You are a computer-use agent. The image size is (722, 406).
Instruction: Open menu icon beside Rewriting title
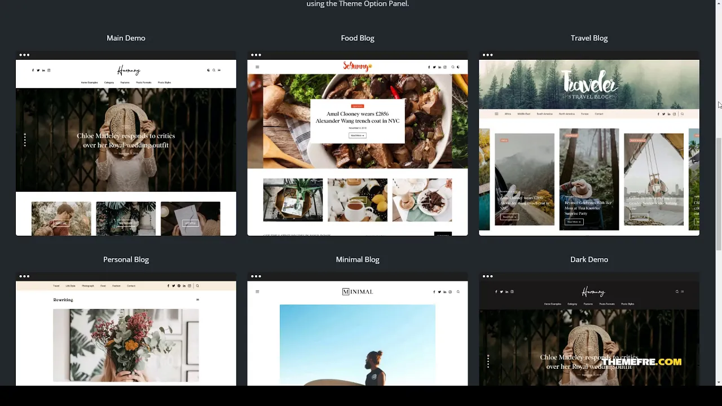click(x=197, y=300)
